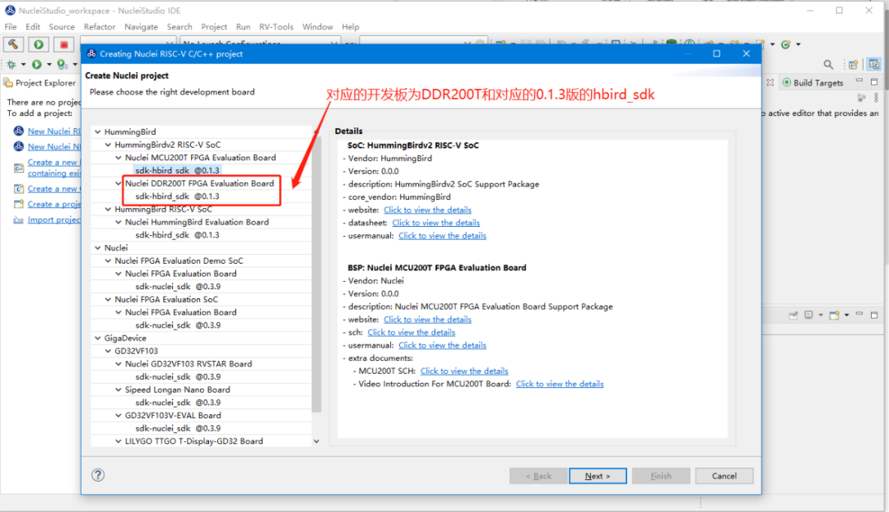This screenshot has width=889, height=512.
Task: Collapse the GigaDevice tree node
Action: click(98, 339)
